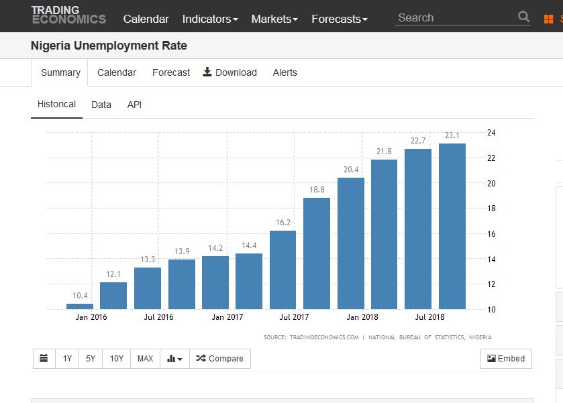The image size is (563, 403).
Task: Click the Trading Economics logo
Action: (68, 15)
